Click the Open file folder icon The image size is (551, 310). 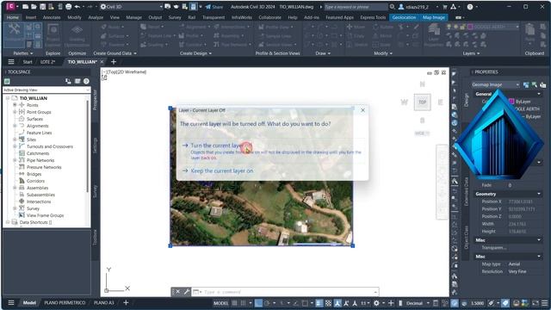click(34, 7)
